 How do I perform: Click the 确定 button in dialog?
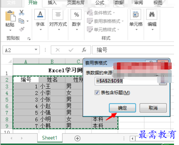122,108
